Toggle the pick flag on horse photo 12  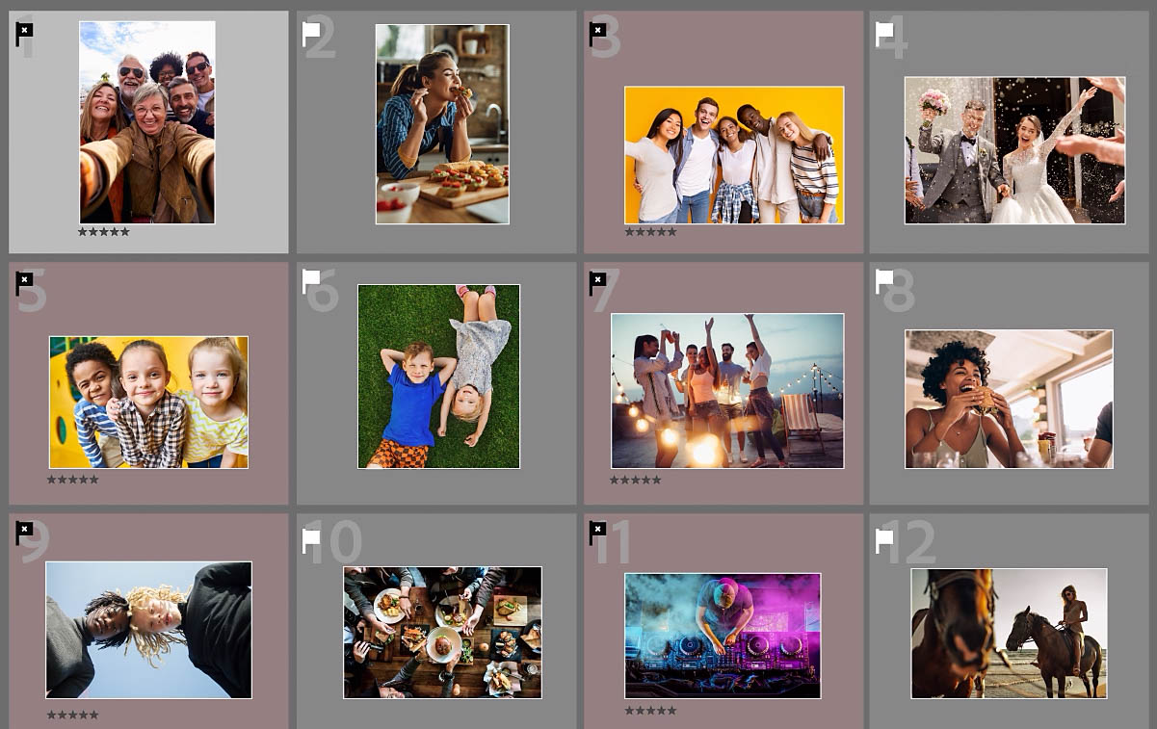point(883,541)
